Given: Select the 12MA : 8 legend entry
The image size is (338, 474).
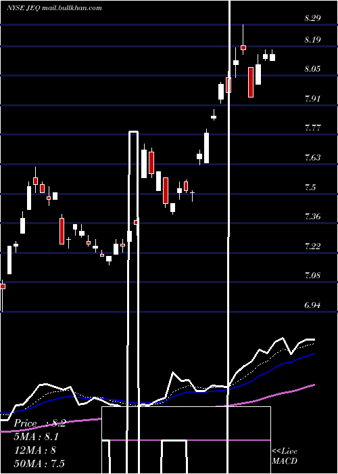Looking at the screenshot, I should pos(35,450).
